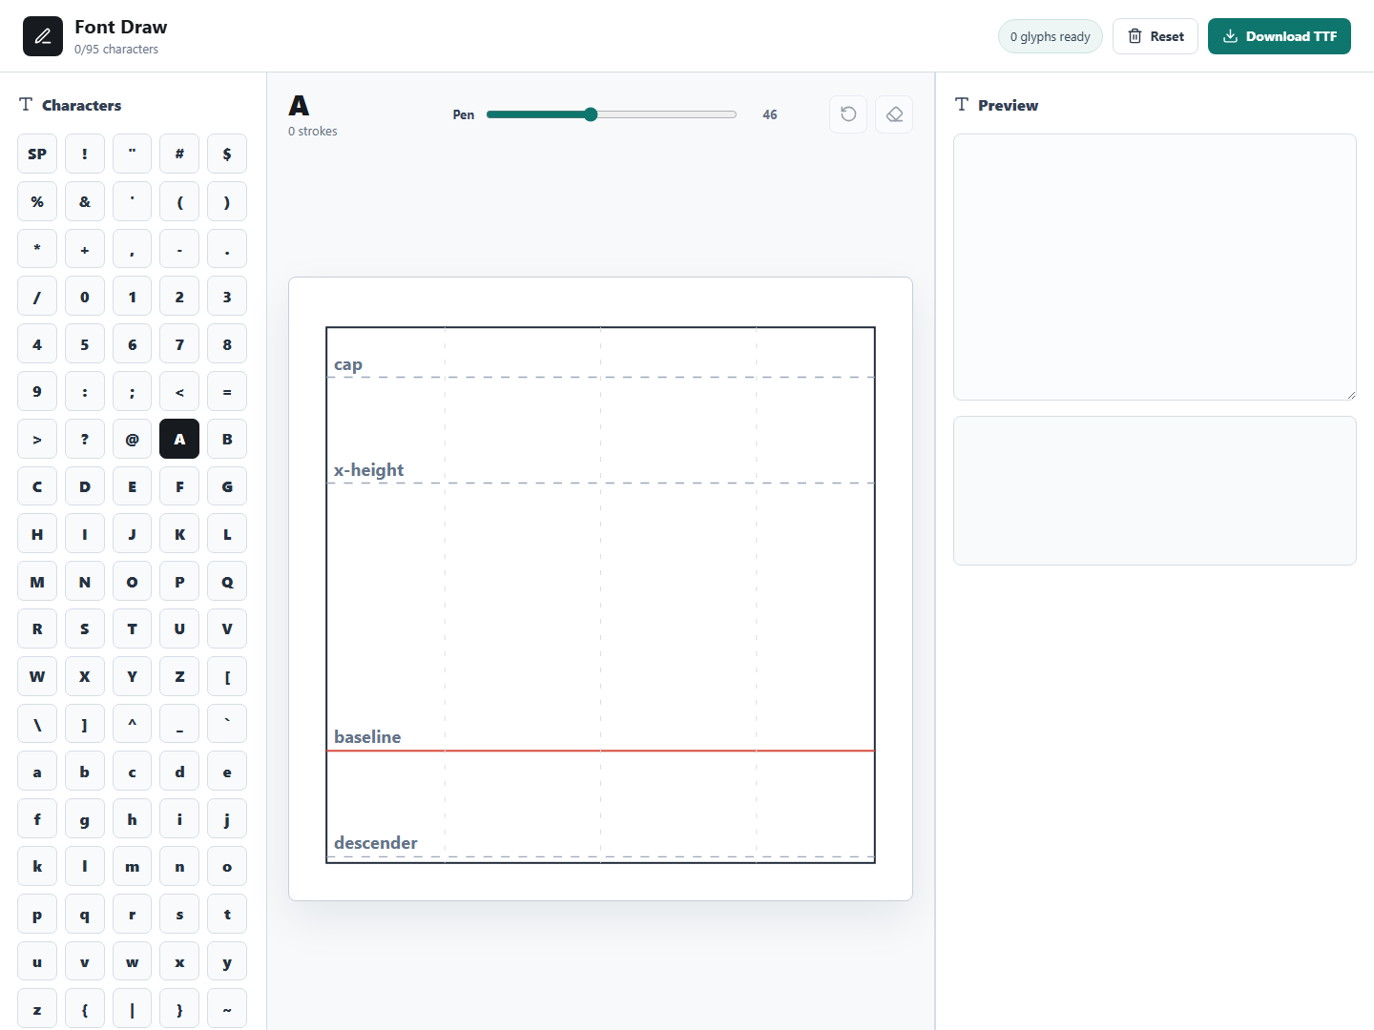This screenshot has width=1374, height=1030.
Task: Select the uppercase R character
Action: pos(37,628)
